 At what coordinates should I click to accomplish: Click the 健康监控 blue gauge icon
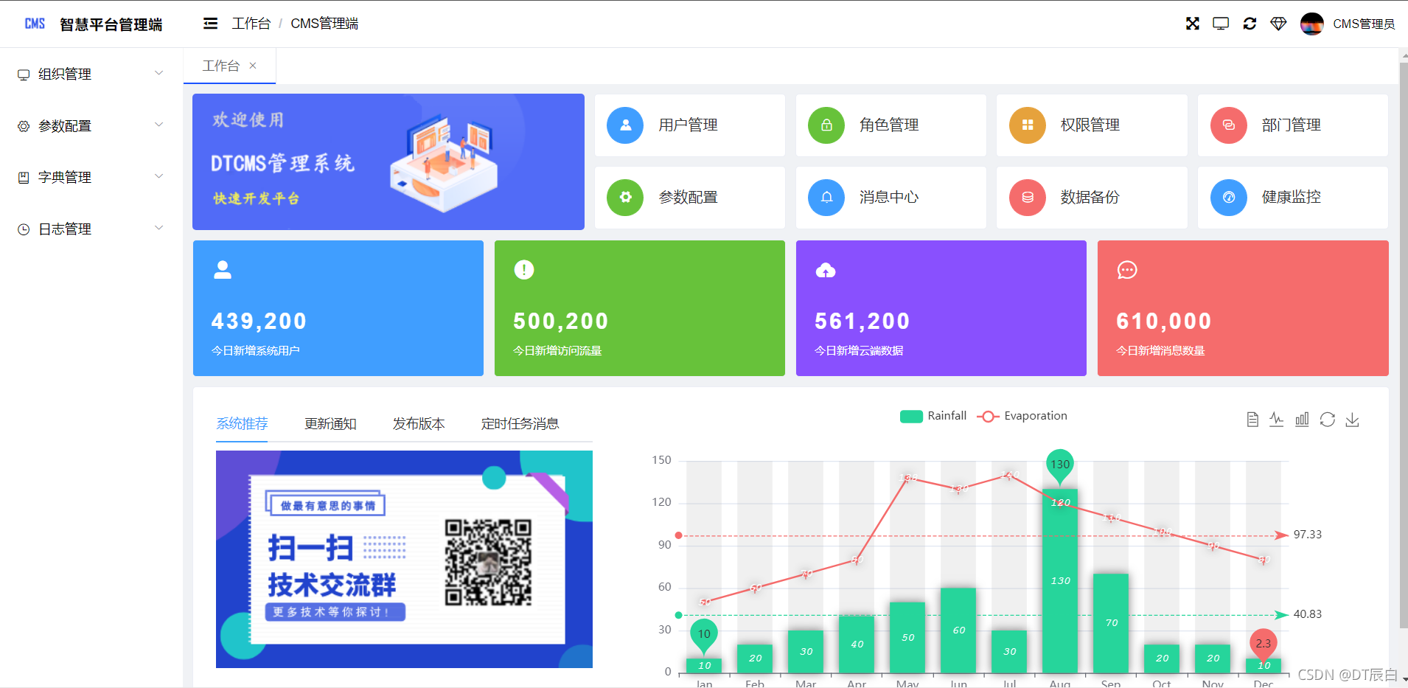pos(1229,198)
